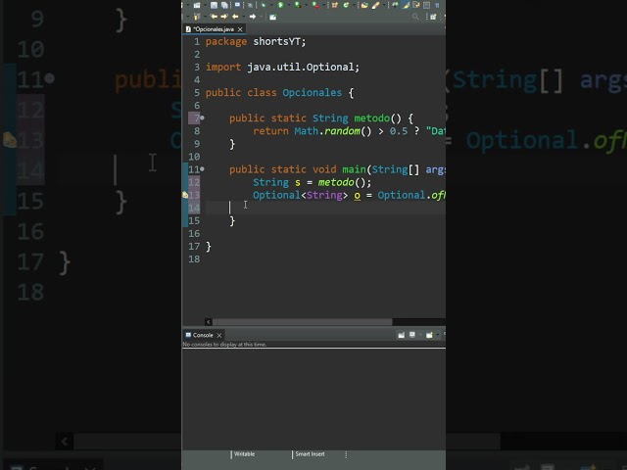Click 'java.util.Optional;' import text

click(303, 67)
